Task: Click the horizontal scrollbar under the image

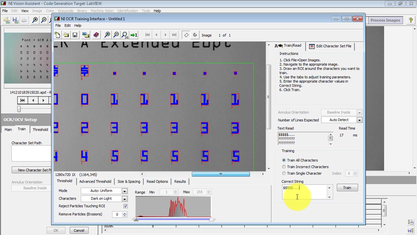Action: tap(221, 174)
